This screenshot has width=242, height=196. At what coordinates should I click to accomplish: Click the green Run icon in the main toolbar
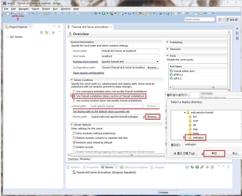103,13
